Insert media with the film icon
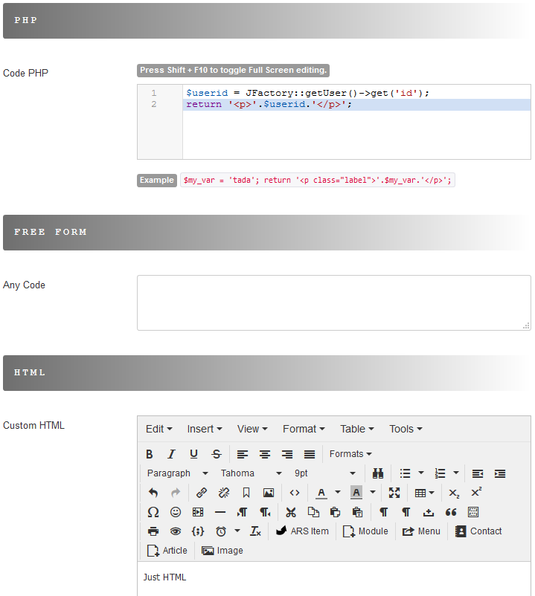The height and width of the screenshot is (596, 535). pos(198,512)
